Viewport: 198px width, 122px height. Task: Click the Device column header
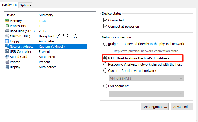tap(10, 15)
